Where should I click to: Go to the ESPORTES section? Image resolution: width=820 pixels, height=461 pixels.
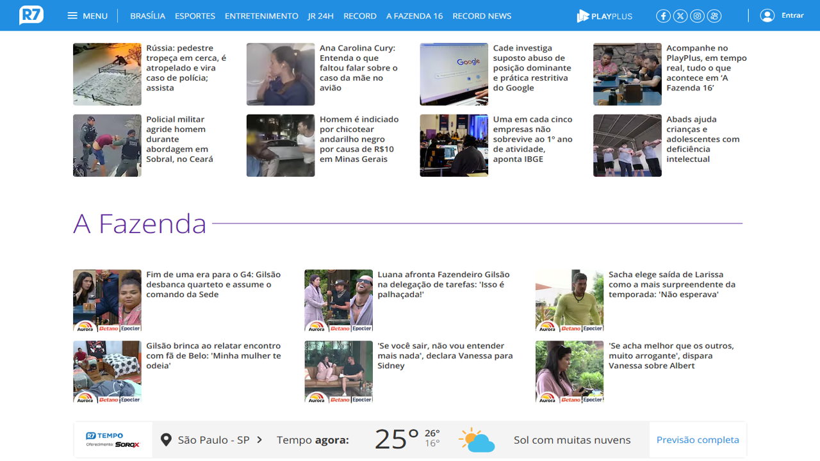pyautogui.click(x=195, y=16)
